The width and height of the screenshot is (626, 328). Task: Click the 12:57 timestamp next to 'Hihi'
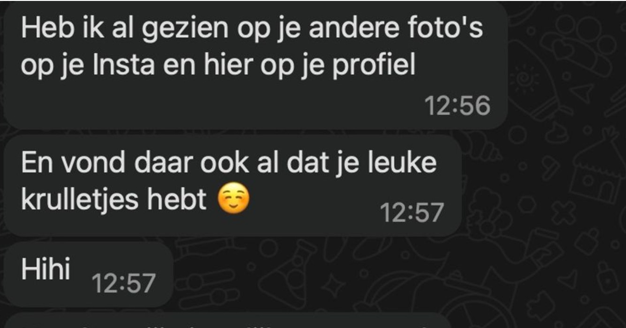[x=123, y=284]
